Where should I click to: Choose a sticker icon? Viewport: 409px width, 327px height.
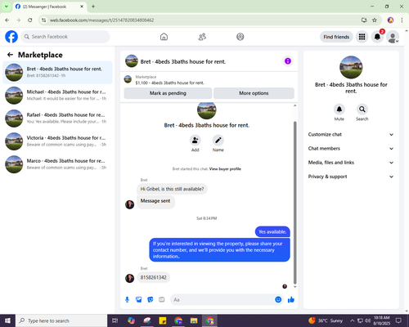[151, 300]
